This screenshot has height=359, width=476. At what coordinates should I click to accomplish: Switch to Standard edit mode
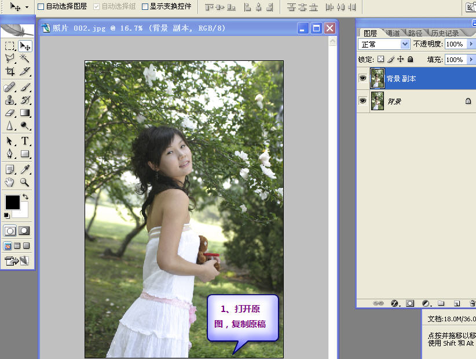tap(10, 231)
